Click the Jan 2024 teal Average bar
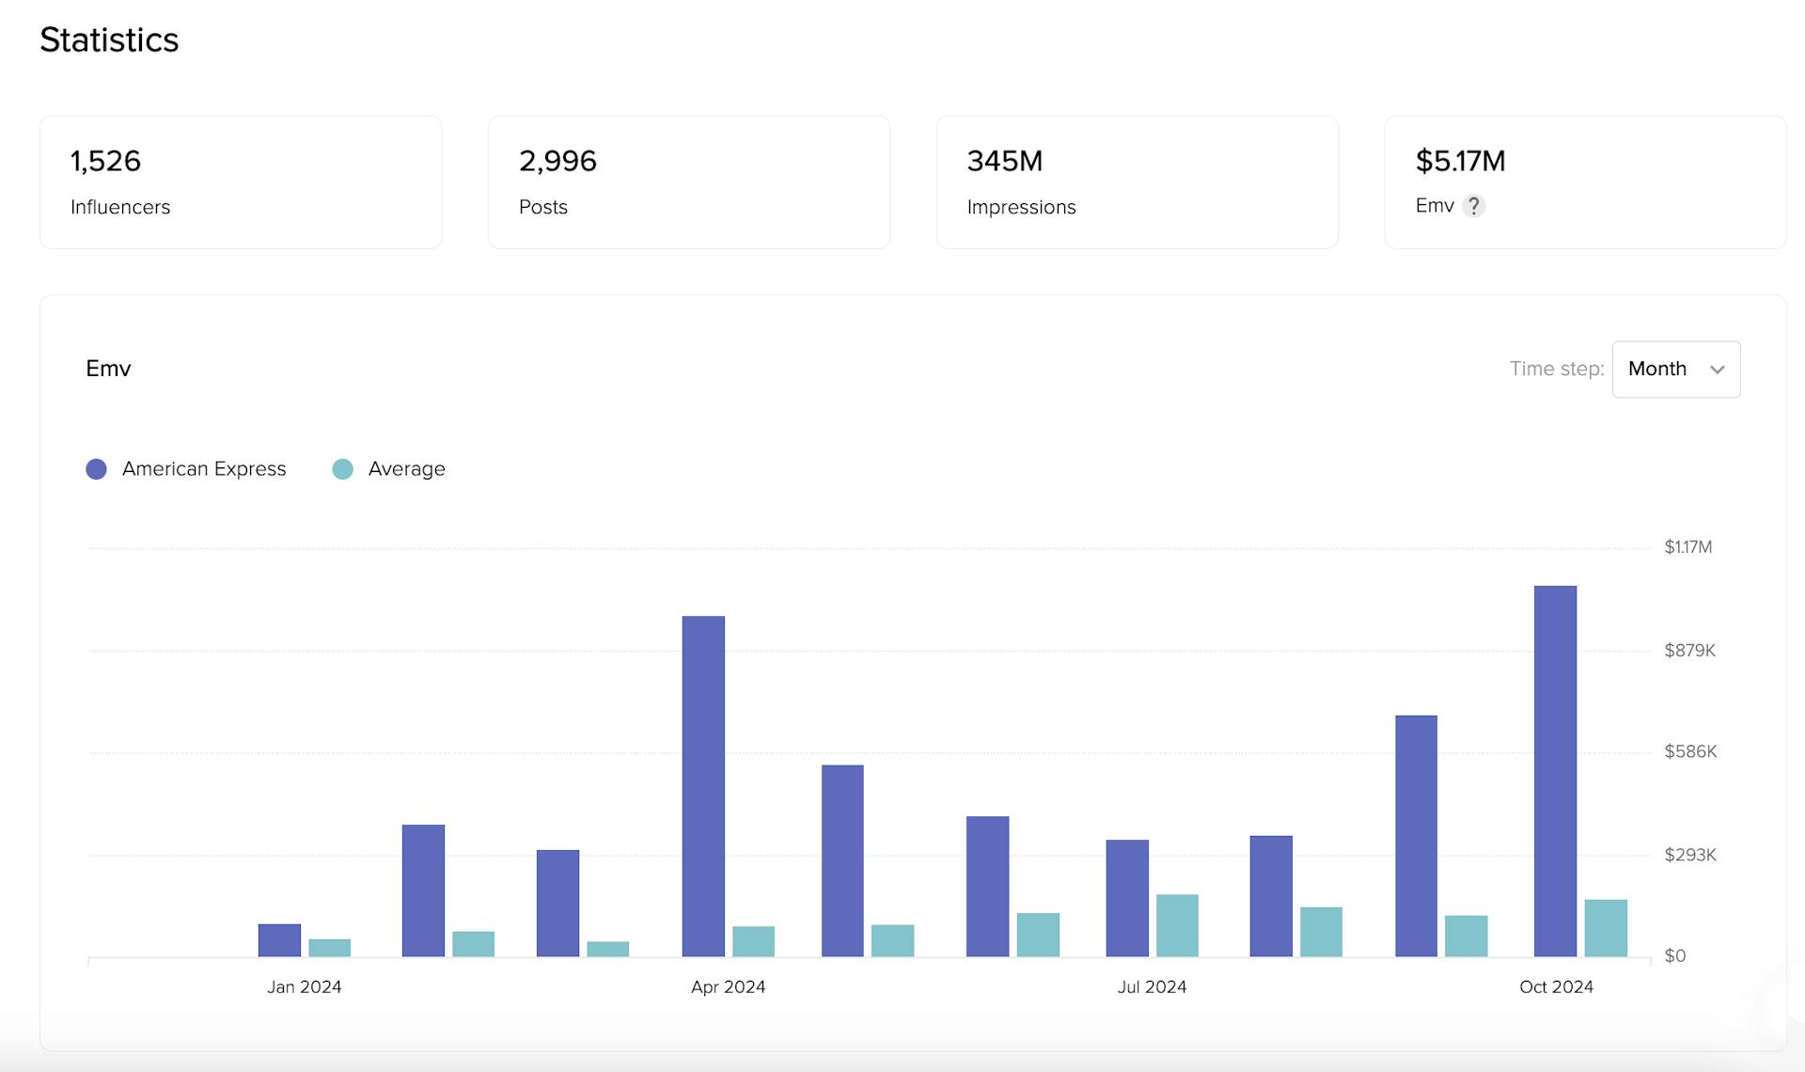 (x=328, y=949)
